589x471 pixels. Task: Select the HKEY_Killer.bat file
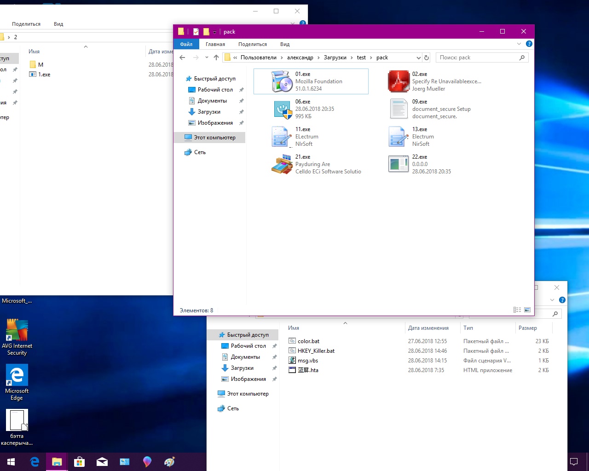point(316,351)
